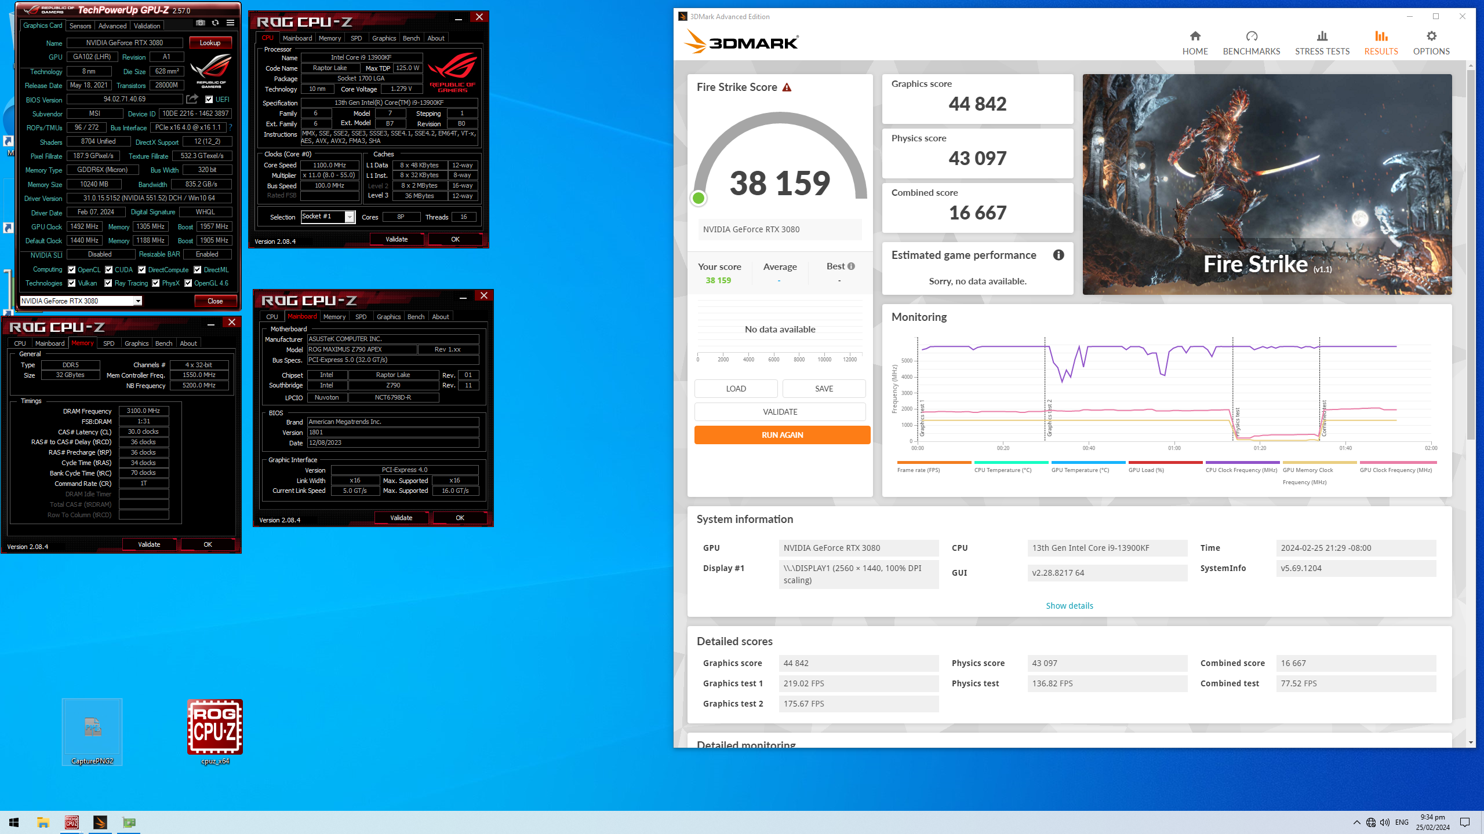Click BIOS version share/export icon in GPU-Z
Screen dimensions: 1484x834
192,100
